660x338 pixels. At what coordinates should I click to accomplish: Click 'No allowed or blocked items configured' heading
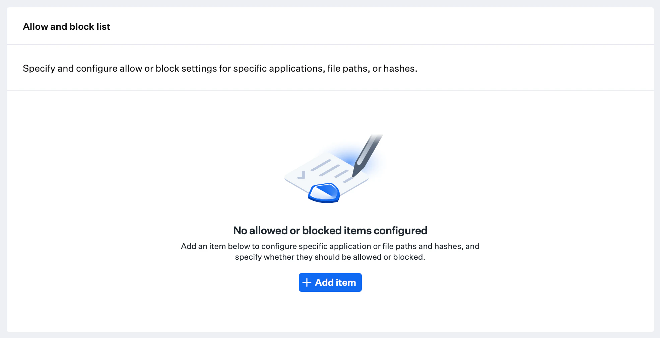click(x=330, y=231)
